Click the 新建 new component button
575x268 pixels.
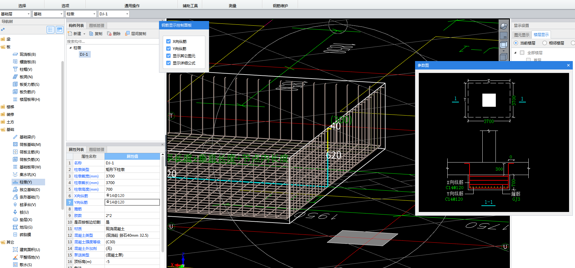tap(74, 33)
